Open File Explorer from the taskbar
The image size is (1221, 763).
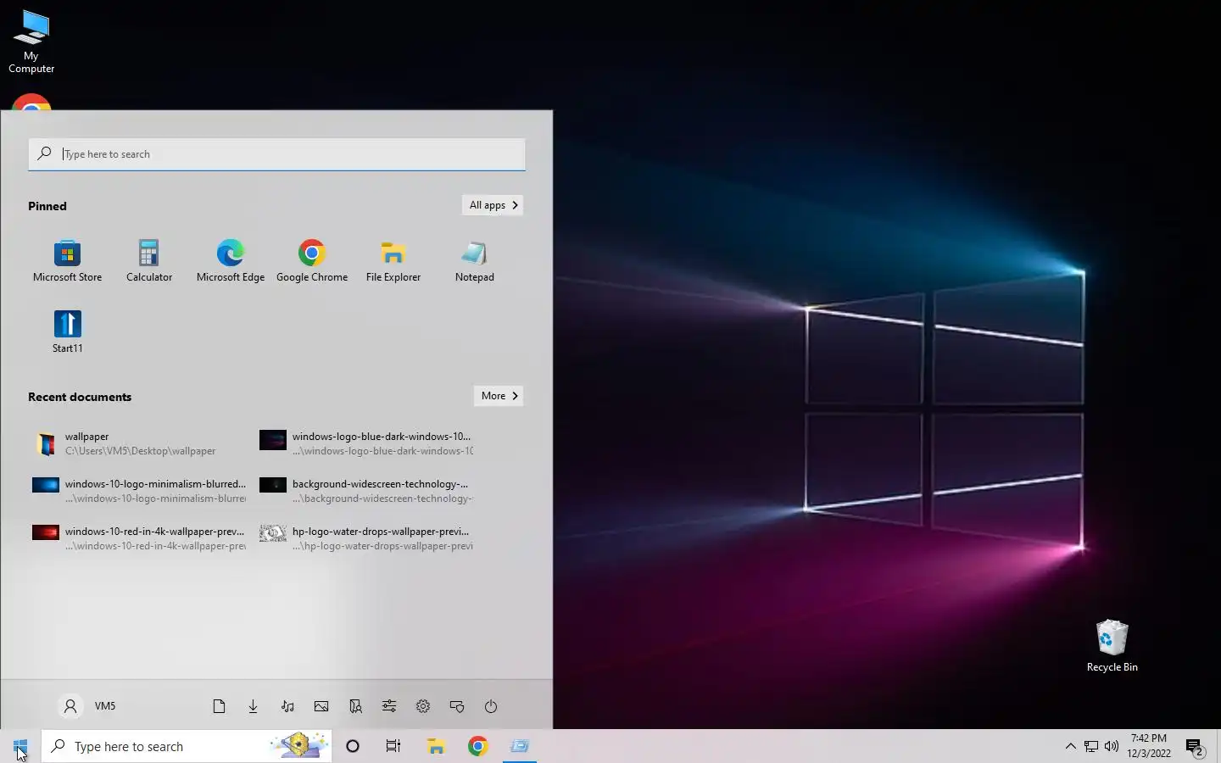click(436, 746)
